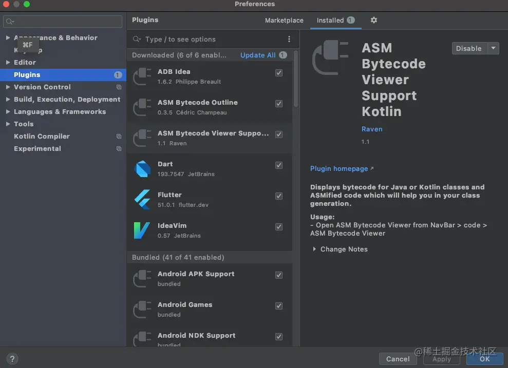Click the Disable plugin button
The image size is (508, 368).
[x=469, y=48]
